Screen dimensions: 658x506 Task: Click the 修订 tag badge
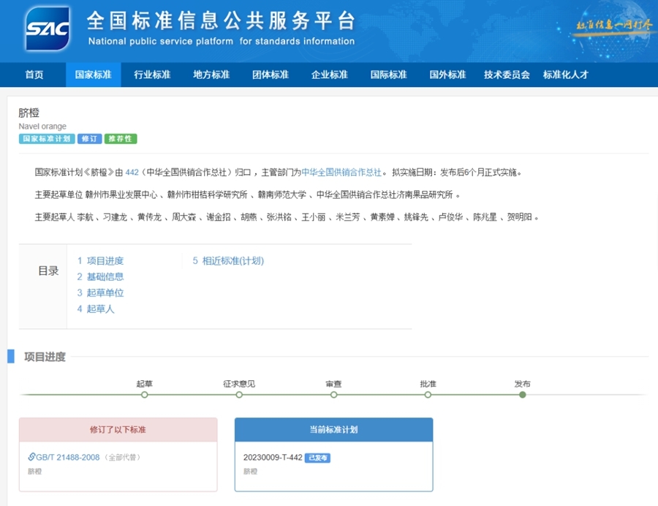click(90, 139)
